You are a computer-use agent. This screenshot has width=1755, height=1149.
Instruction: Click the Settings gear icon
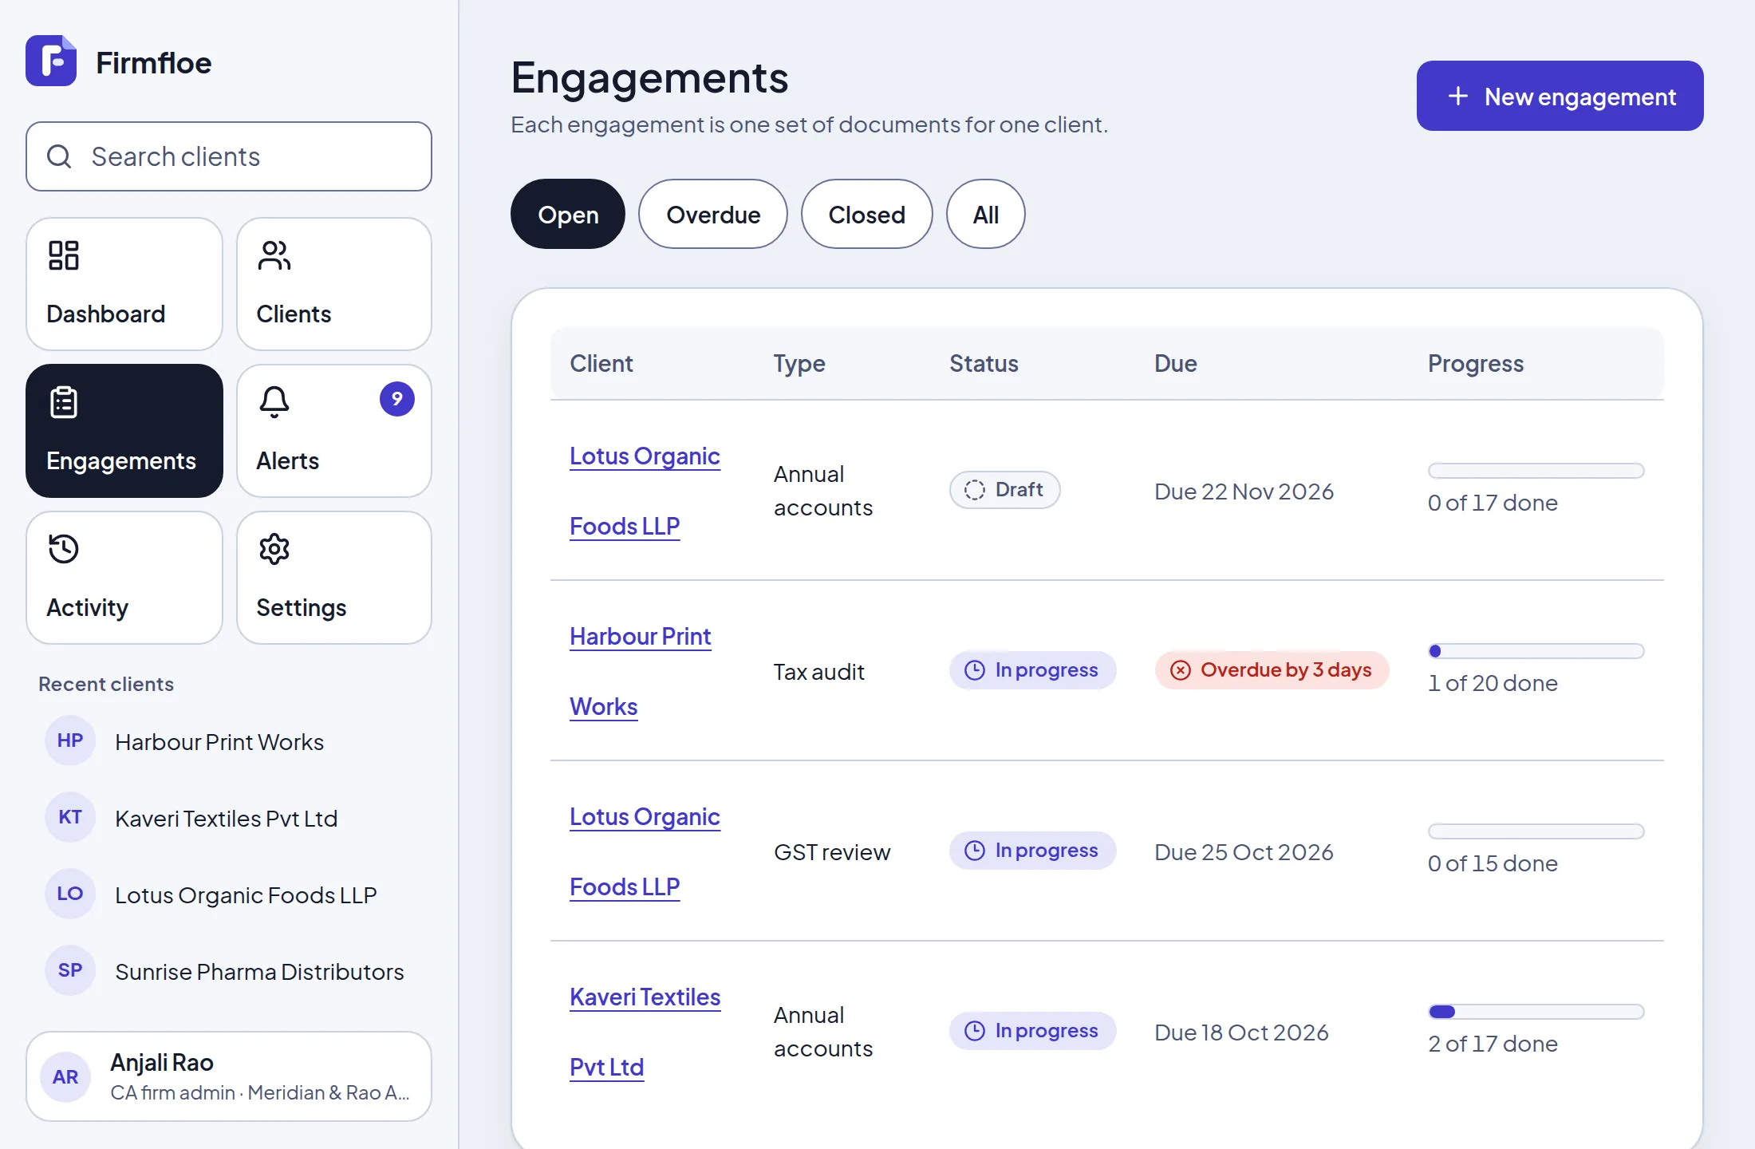[x=274, y=549]
